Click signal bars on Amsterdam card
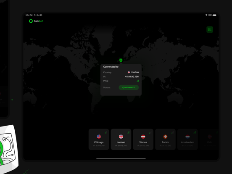The height and width of the screenshot is (174, 232). click(x=195, y=132)
